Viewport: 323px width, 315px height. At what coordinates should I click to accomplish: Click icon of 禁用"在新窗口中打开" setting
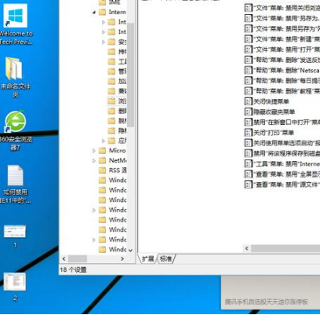pyautogui.click(x=248, y=122)
